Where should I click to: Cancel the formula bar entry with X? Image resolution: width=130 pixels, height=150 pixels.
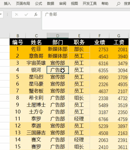pos(17,15)
